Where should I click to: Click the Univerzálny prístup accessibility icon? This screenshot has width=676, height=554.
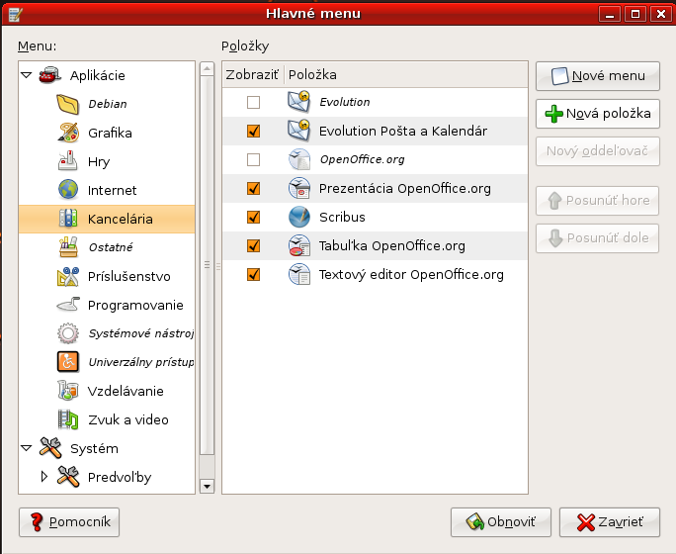tap(68, 362)
